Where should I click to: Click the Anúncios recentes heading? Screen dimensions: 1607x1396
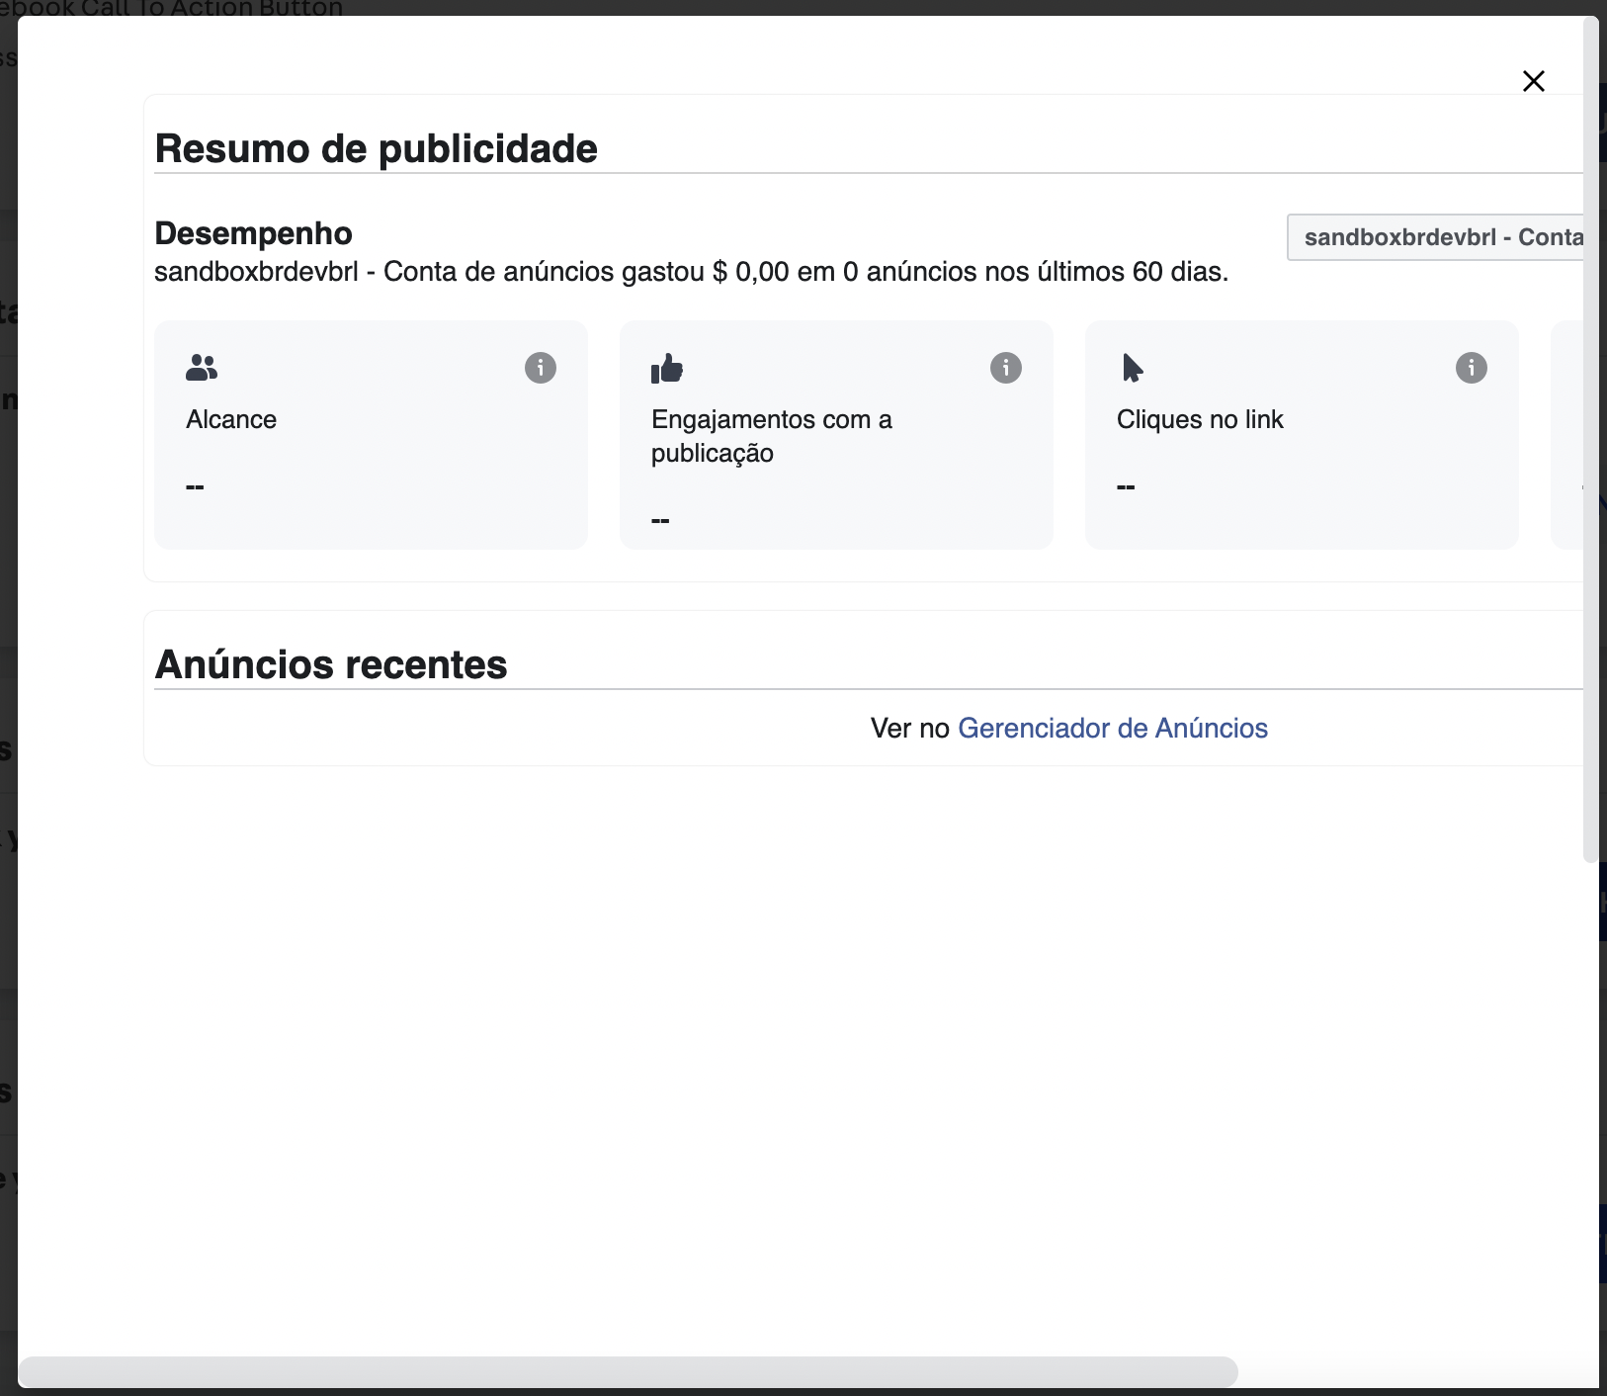[x=331, y=664]
